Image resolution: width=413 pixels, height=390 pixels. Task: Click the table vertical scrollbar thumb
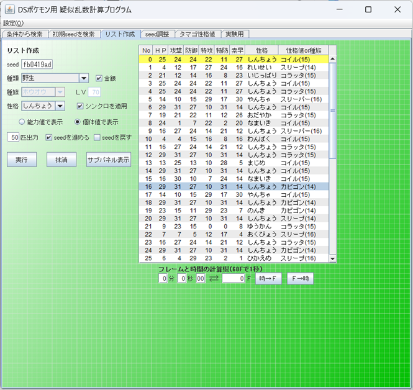(x=332, y=111)
